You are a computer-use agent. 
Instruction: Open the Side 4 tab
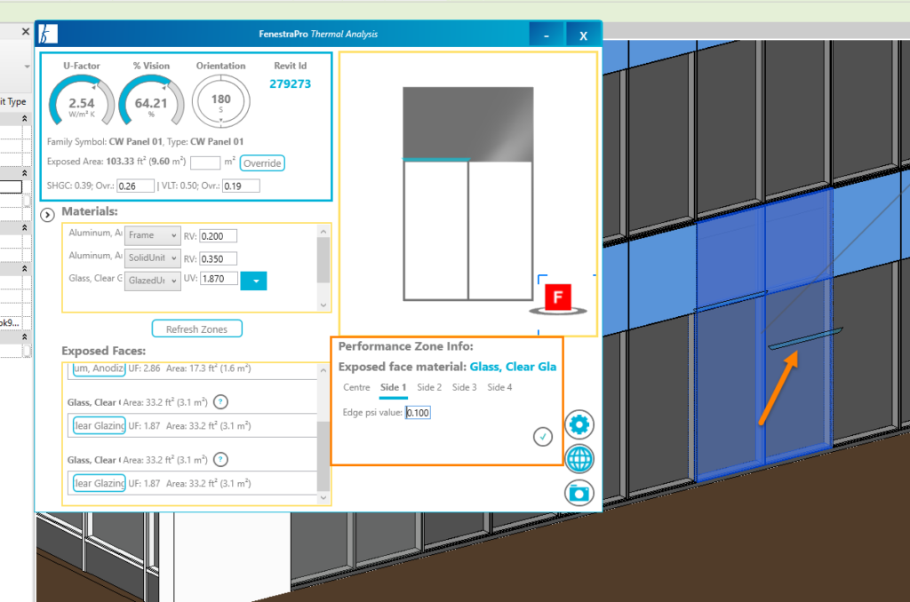pyautogui.click(x=499, y=387)
